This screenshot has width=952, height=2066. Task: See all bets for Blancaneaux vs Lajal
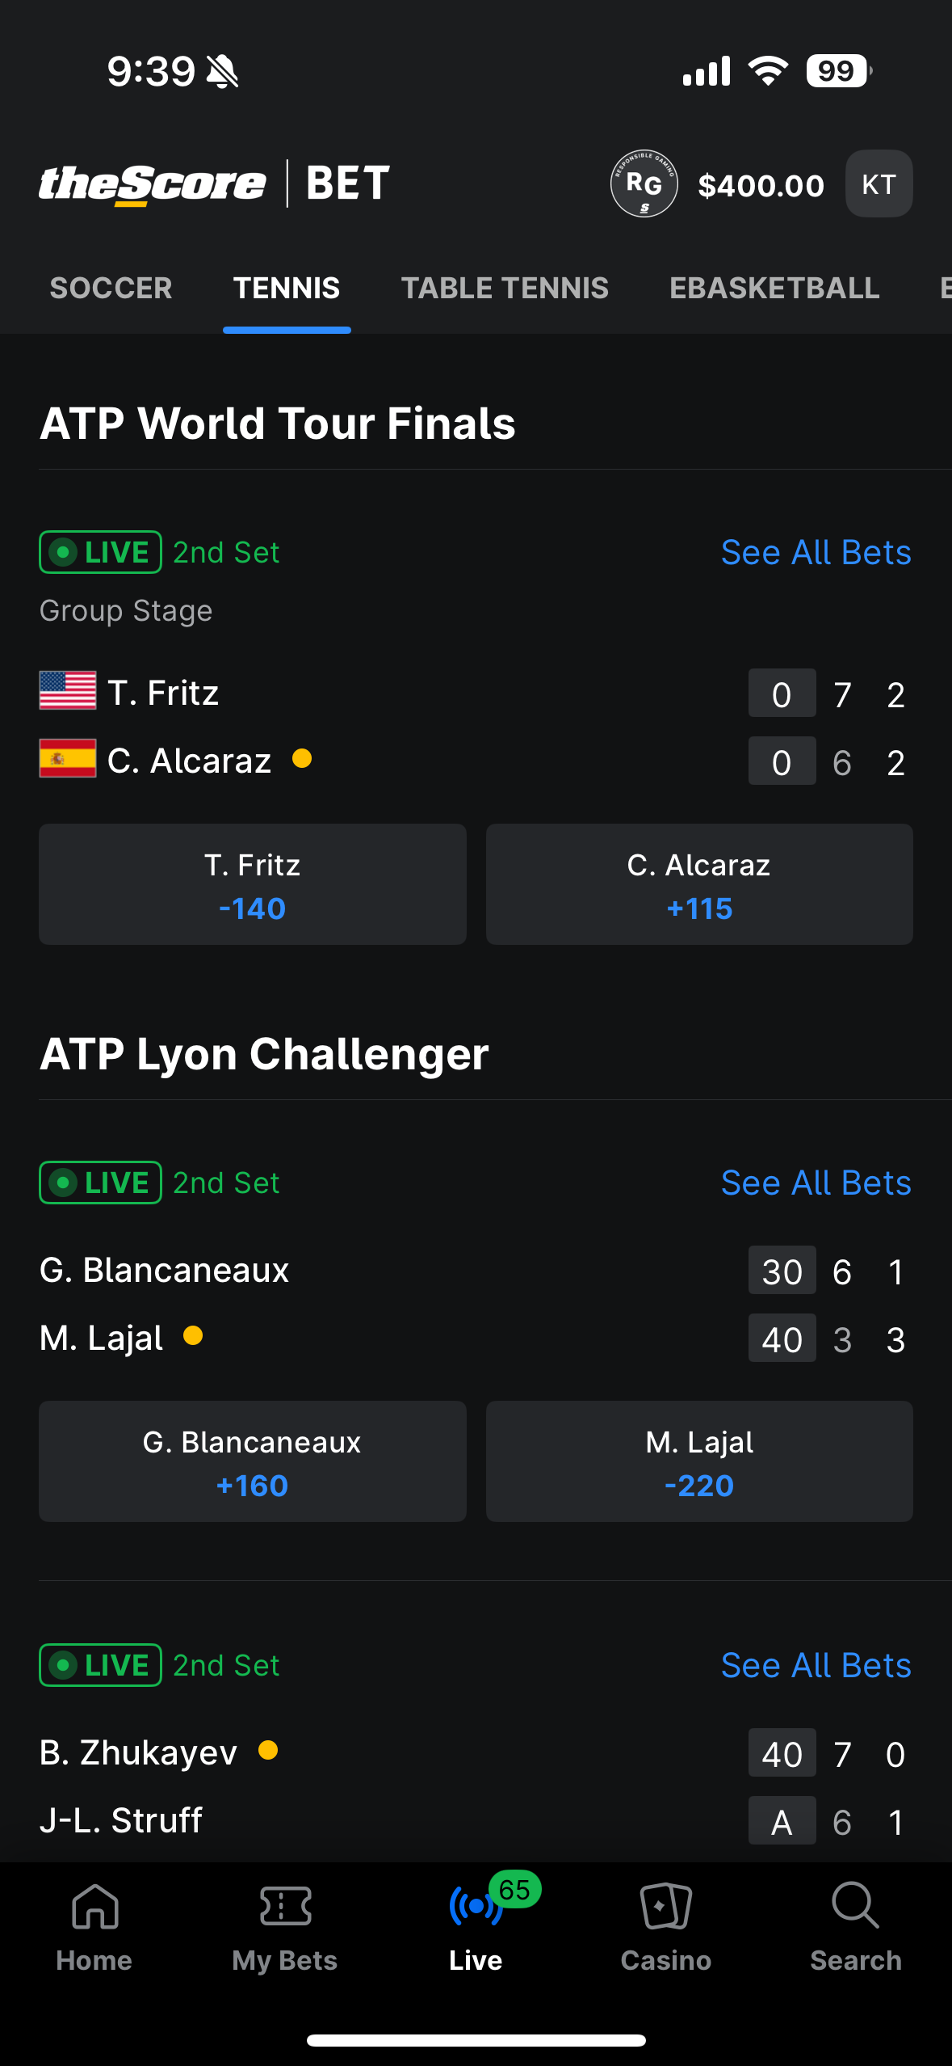[816, 1183]
